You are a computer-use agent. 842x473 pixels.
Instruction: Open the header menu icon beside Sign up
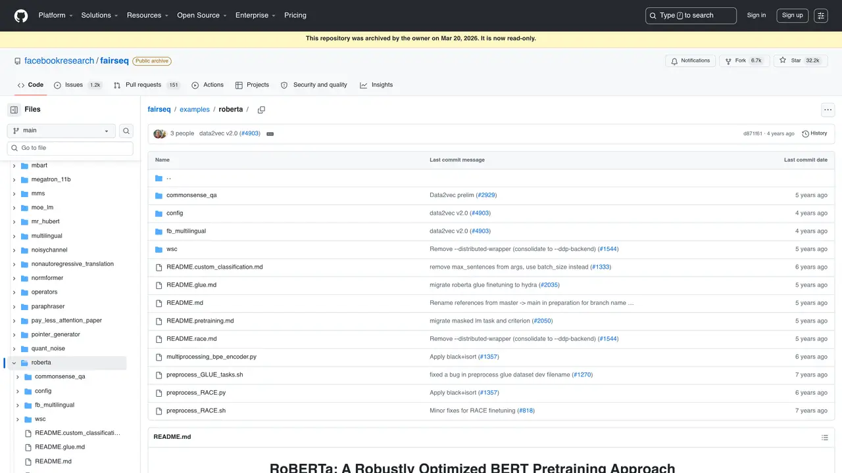pos(821,16)
